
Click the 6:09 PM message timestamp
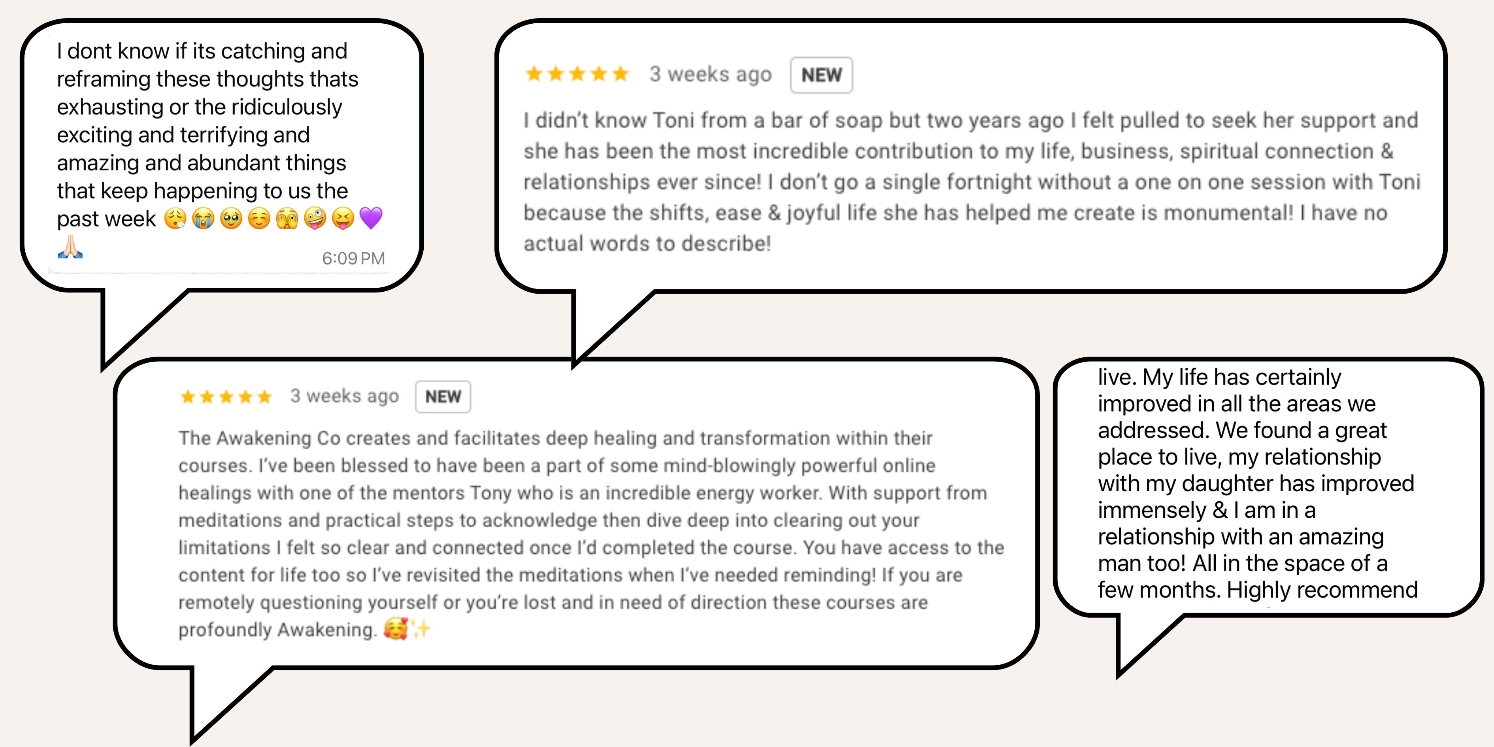[353, 258]
